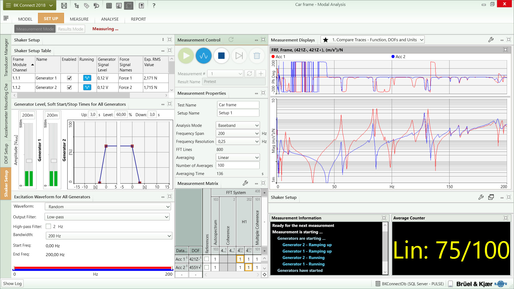This screenshot has height=289, width=514.
Task: Click the Save icon in top toolbar
Action: pos(64,5)
